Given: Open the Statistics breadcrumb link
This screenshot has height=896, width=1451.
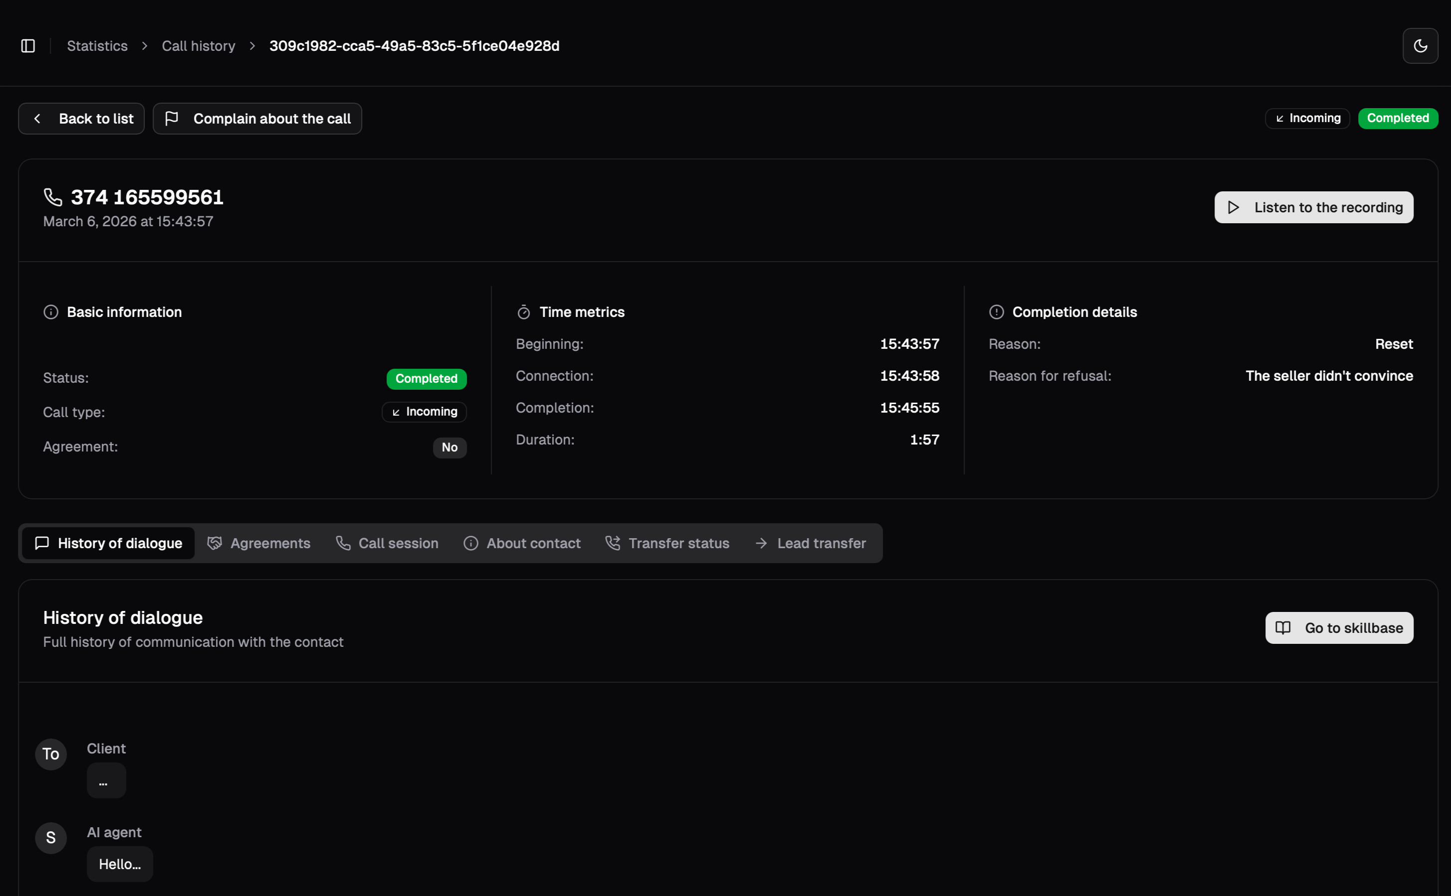Looking at the screenshot, I should click(x=97, y=46).
